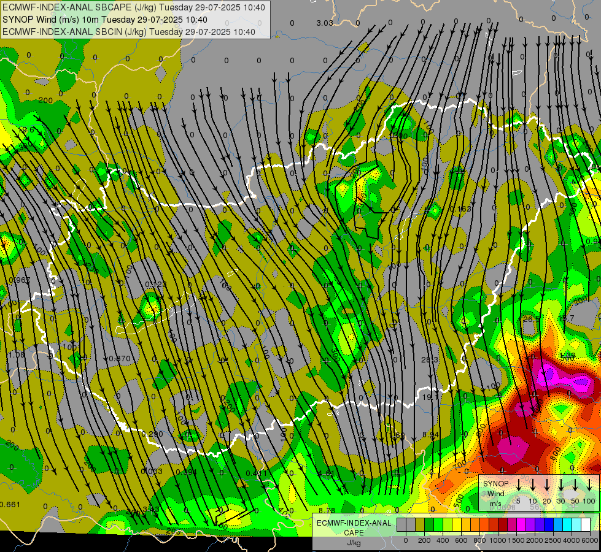Click the 1500 tick label on CAPE scale

(516, 540)
